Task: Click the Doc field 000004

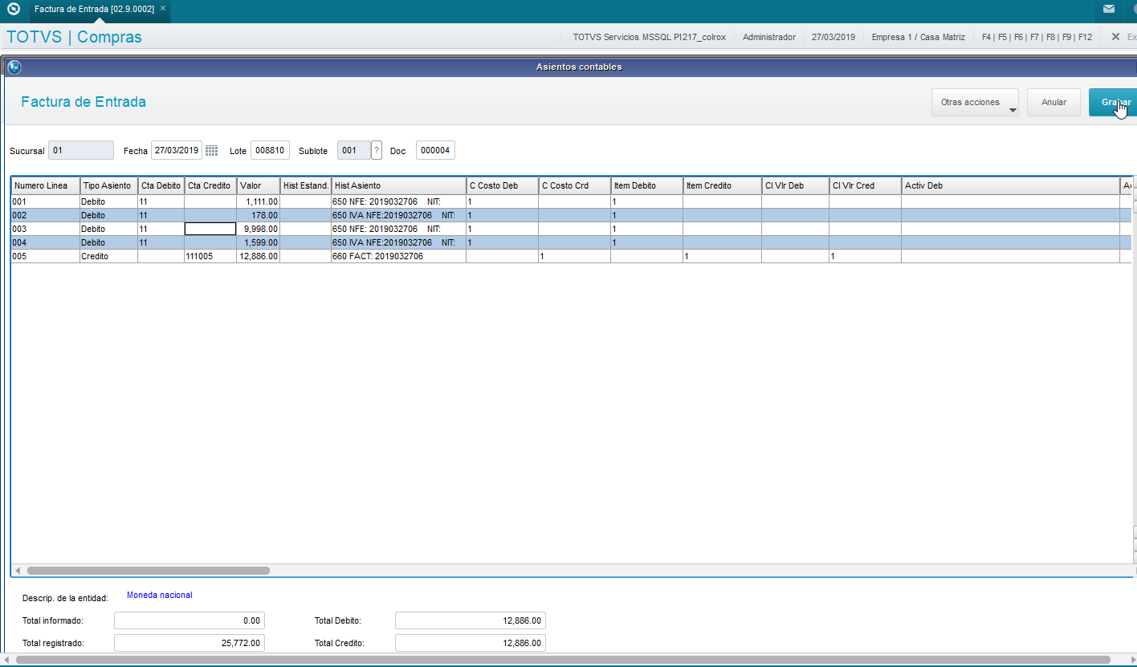Action: coord(435,150)
